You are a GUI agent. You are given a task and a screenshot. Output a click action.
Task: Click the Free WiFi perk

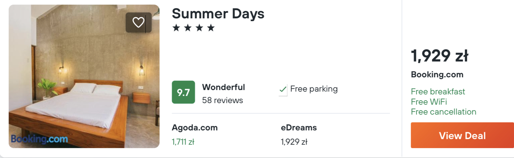pos(429,102)
